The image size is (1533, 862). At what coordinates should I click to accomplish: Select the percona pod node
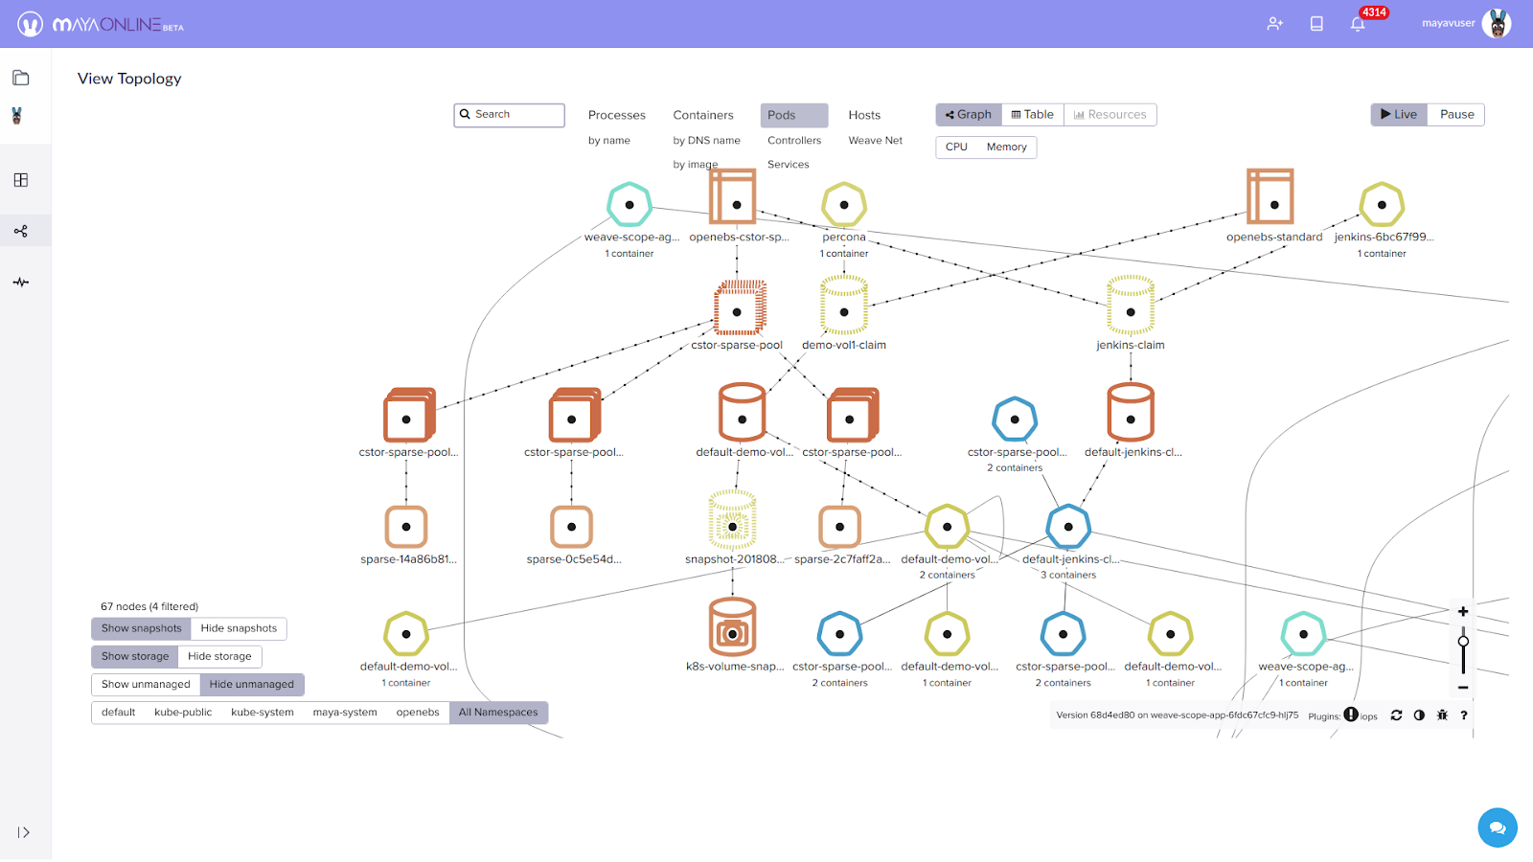[x=844, y=205]
